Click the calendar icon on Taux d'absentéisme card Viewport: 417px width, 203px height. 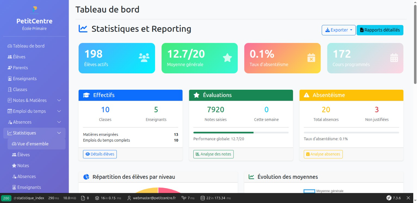click(311, 58)
